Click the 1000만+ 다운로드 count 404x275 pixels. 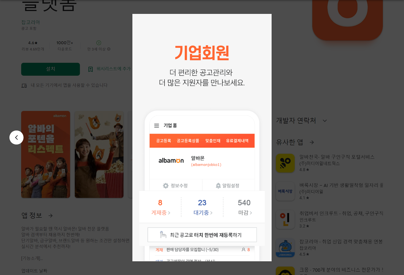[65, 45]
